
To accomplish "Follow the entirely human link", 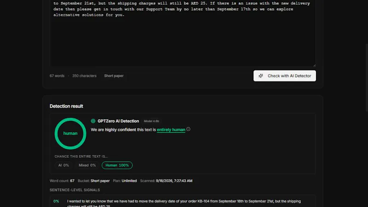I will (171, 130).
